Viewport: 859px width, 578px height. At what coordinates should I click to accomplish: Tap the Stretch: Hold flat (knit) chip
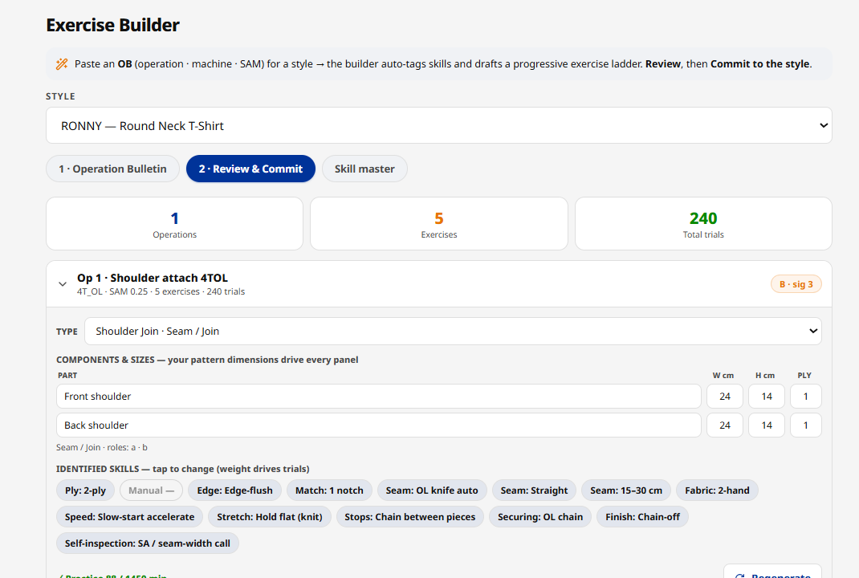[270, 517]
